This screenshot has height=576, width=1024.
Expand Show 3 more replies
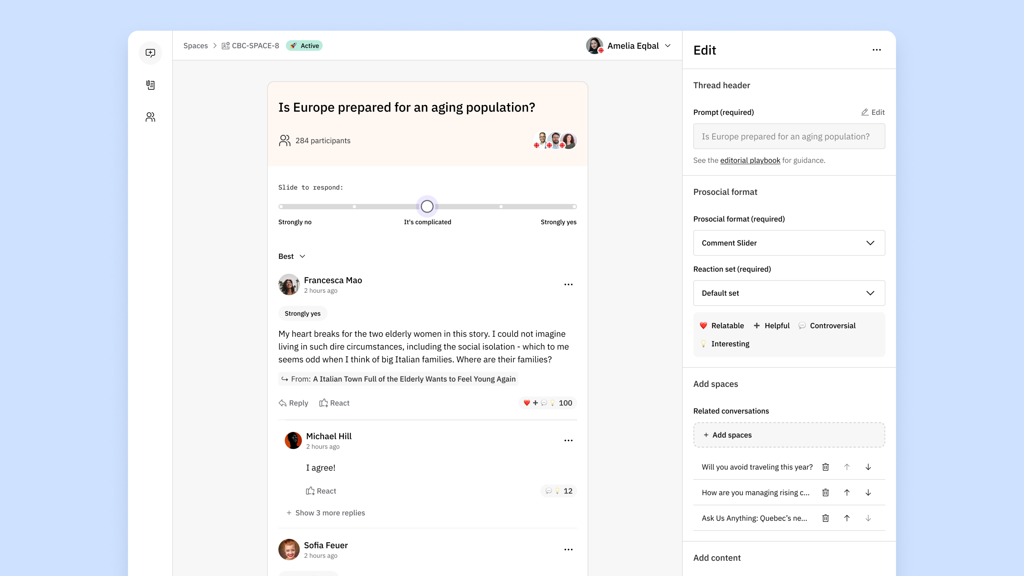coord(325,513)
